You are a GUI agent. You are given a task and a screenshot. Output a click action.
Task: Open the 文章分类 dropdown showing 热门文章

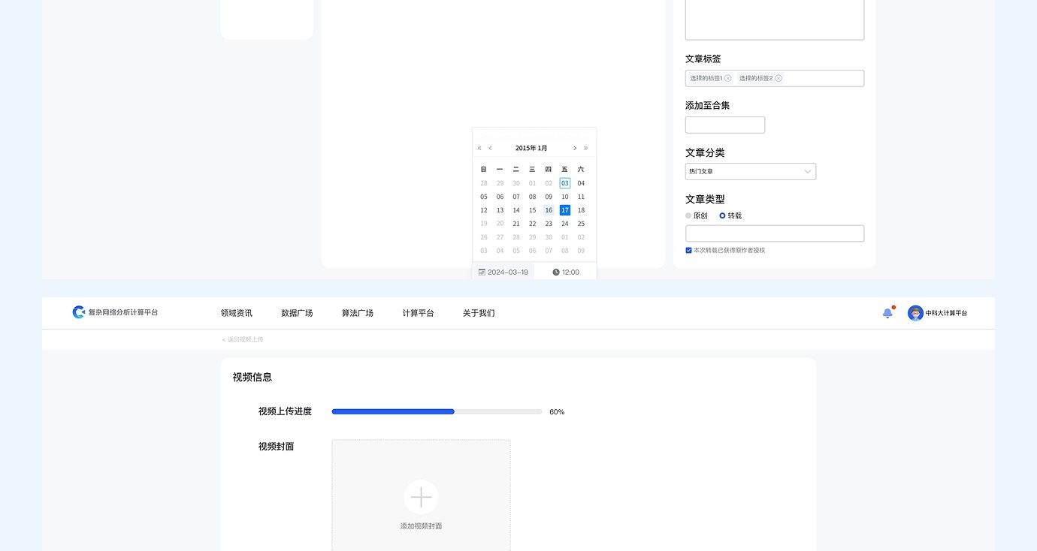[x=751, y=172]
